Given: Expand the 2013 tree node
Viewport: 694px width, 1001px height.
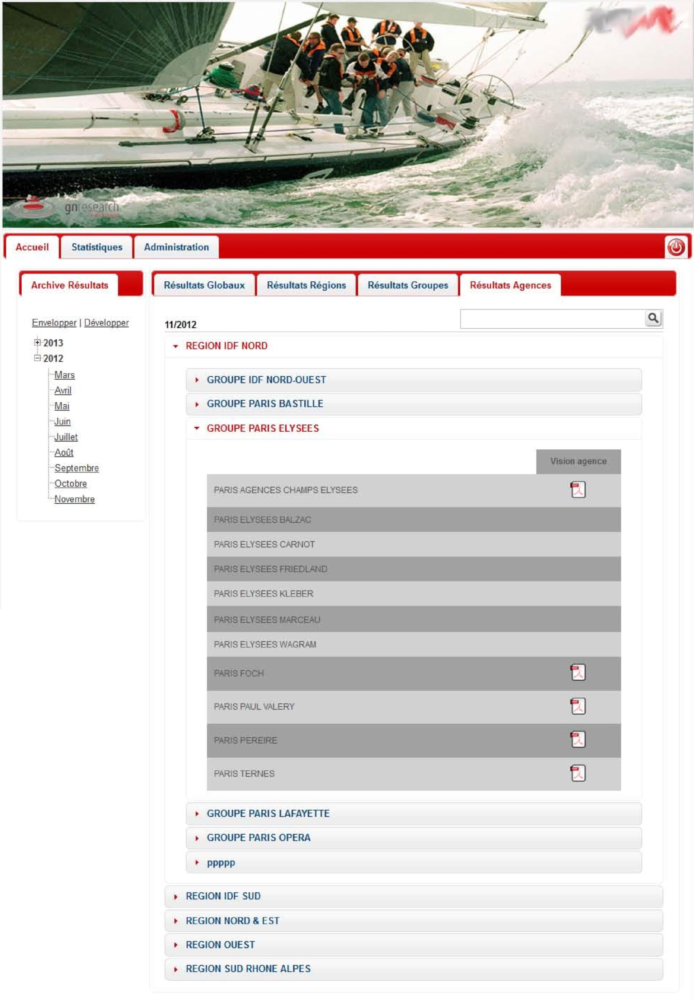Looking at the screenshot, I should tap(37, 343).
